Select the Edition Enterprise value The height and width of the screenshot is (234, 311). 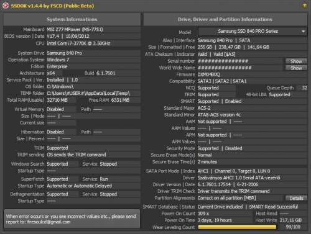coord(57,66)
